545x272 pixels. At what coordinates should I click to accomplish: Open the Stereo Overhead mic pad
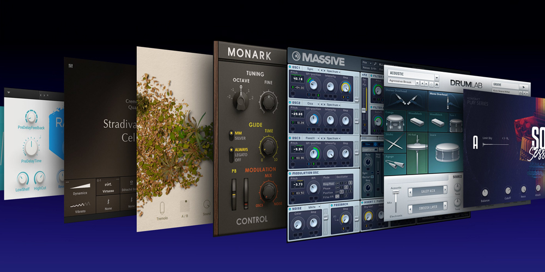coord(406,99)
